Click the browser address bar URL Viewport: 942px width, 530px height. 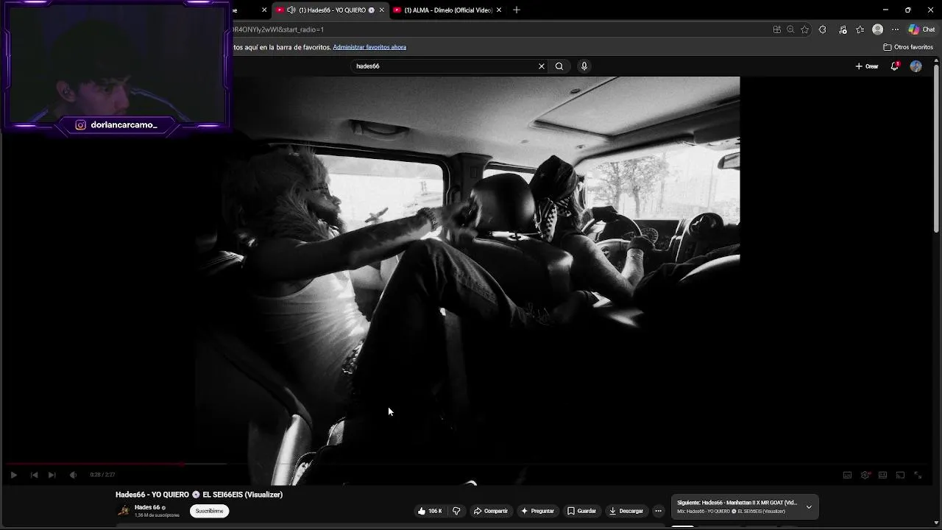278,29
